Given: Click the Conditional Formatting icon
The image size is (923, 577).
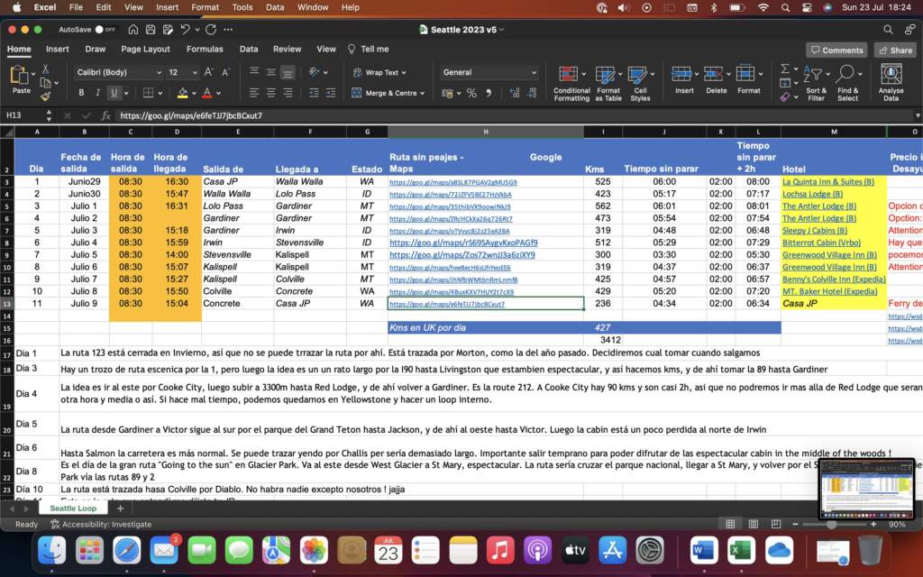Looking at the screenshot, I should click(568, 75).
